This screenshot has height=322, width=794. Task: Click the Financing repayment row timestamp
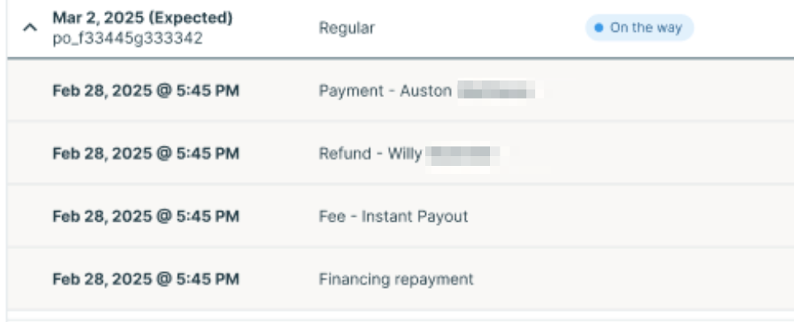point(146,279)
